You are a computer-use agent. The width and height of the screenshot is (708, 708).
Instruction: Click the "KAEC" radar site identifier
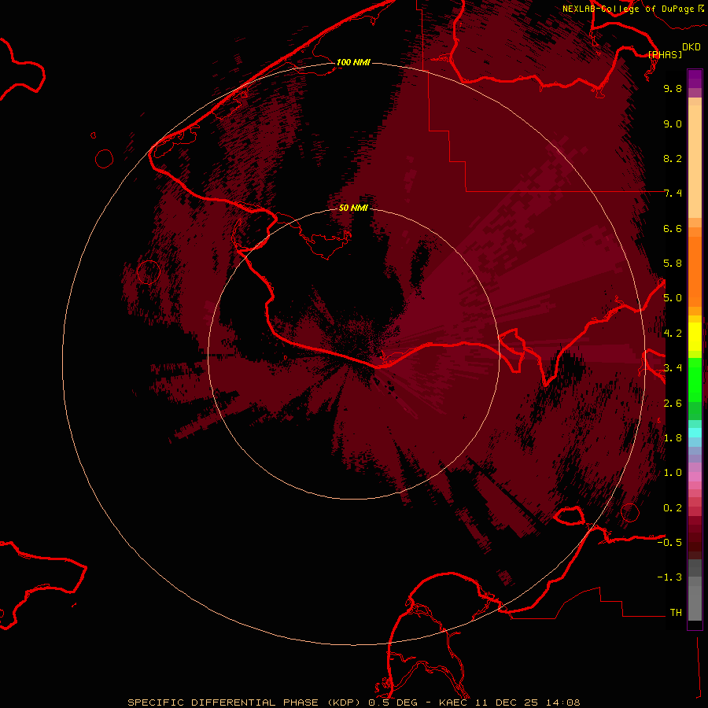click(454, 702)
